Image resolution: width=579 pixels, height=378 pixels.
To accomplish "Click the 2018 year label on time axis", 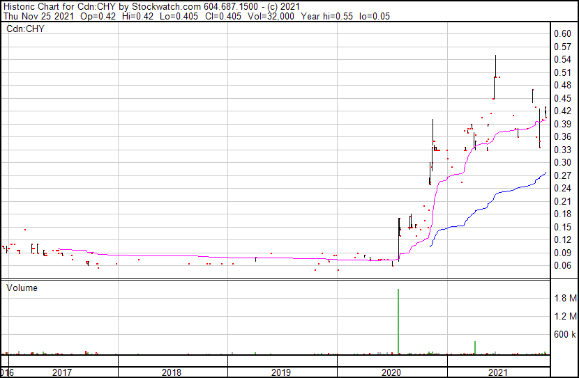I will click(172, 372).
